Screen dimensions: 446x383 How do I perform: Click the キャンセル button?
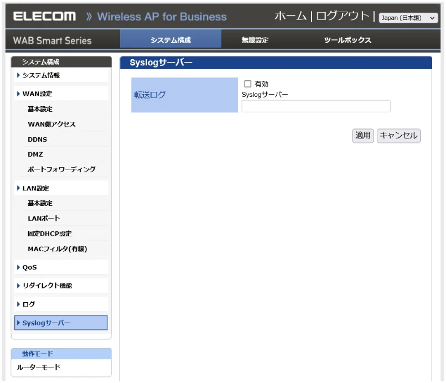[398, 136]
